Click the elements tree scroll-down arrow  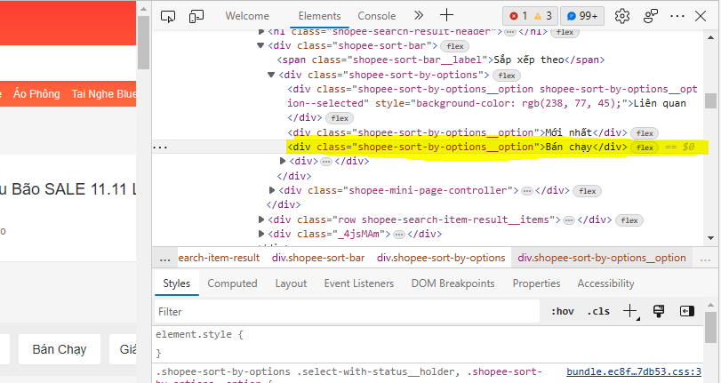point(711,237)
